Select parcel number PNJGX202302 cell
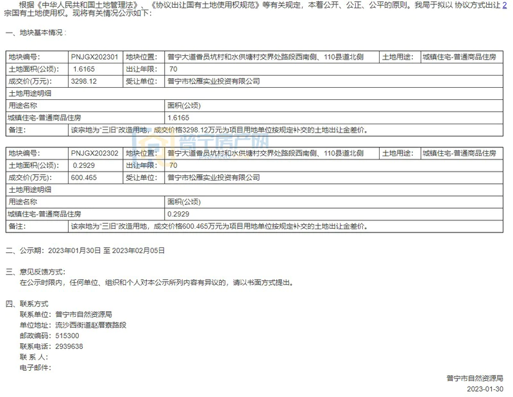The width and height of the screenshot is (513, 397). pyautogui.click(x=95, y=154)
